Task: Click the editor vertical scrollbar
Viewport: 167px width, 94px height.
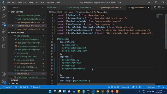Action: (x=166, y=31)
